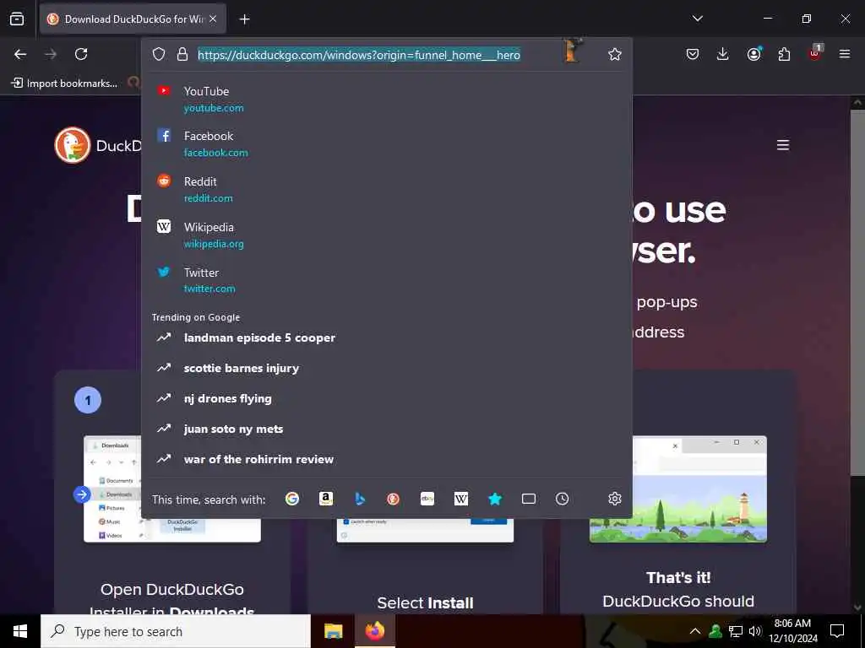865x648 pixels.
Task: List all tabs dropdown arrow
Action: click(x=697, y=19)
